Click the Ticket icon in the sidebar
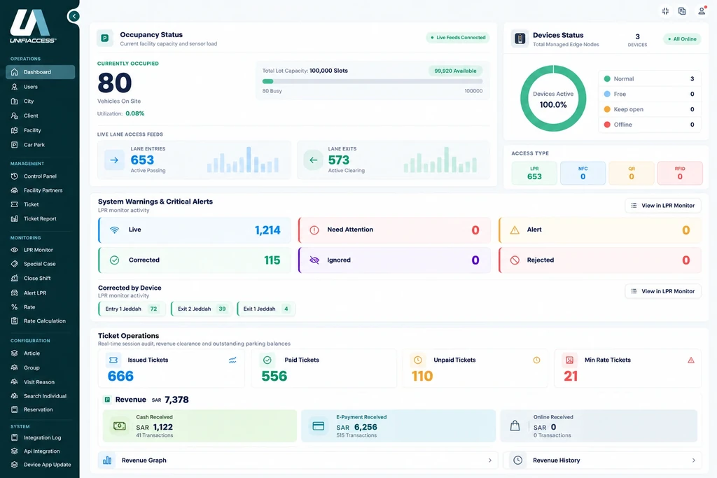Image resolution: width=717 pixels, height=478 pixels. coord(14,204)
